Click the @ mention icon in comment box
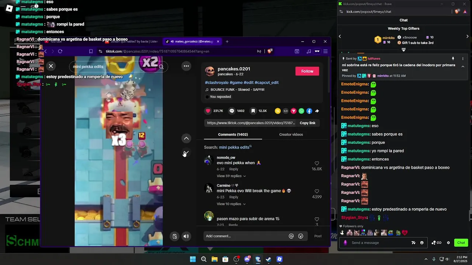472x265 pixels. 291,236
